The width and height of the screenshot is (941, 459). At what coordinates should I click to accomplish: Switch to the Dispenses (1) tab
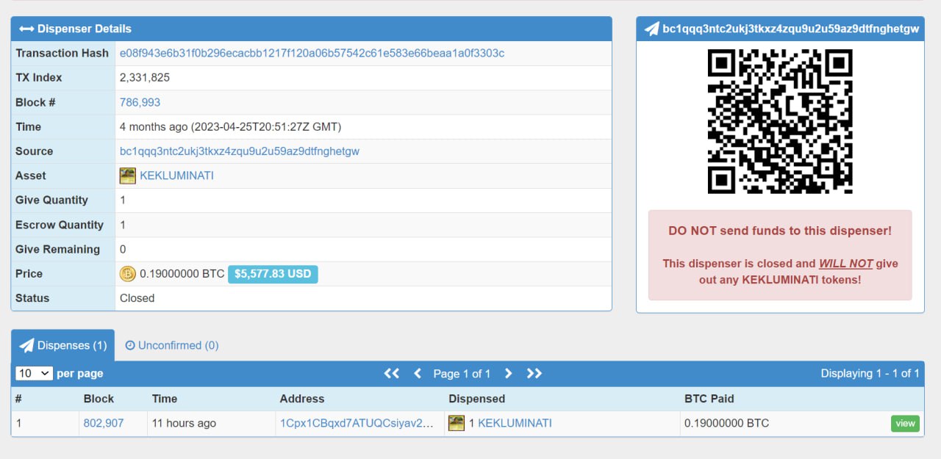(x=63, y=345)
